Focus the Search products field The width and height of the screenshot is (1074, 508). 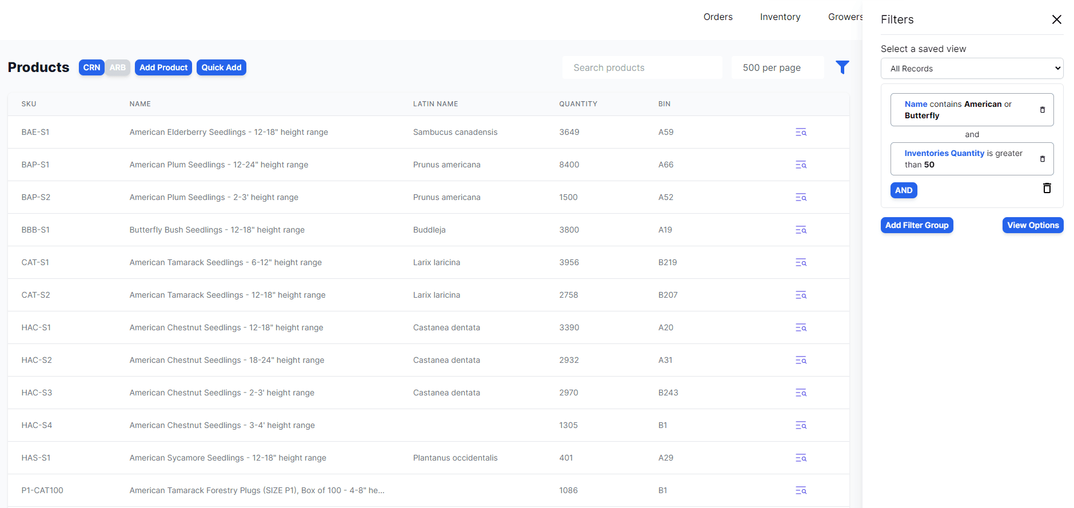[x=642, y=67]
